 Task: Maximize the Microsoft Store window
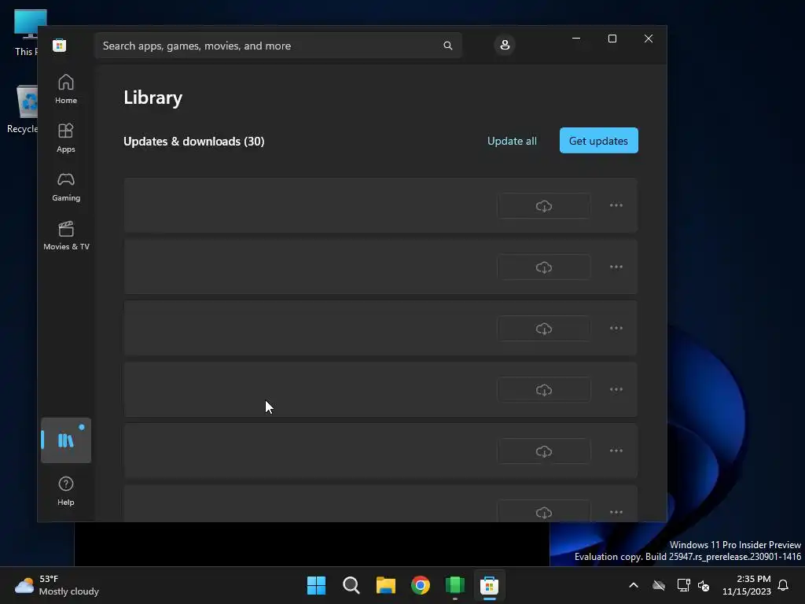point(612,39)
